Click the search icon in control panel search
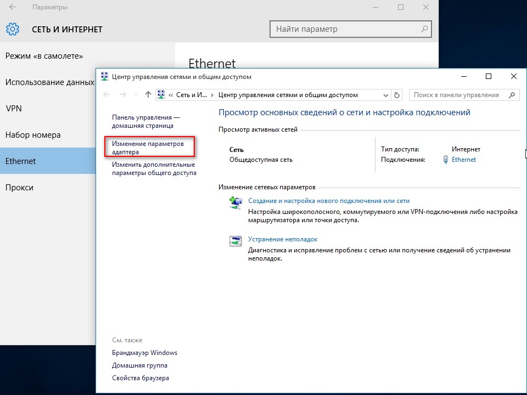Viewport: 527px width, 395px height. point(512,95)
